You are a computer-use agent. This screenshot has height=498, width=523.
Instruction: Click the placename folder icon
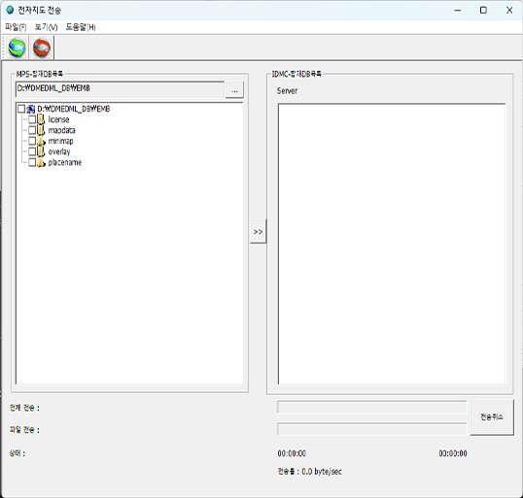41,162
